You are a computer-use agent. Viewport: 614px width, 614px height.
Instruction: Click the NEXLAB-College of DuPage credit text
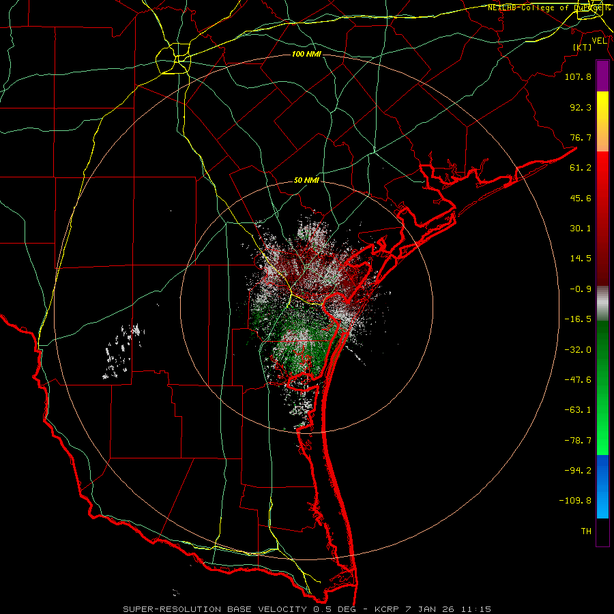[x=549, y=8]
